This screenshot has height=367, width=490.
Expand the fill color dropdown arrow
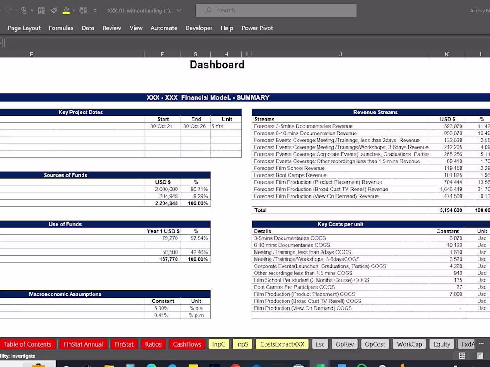pos(74,11)
